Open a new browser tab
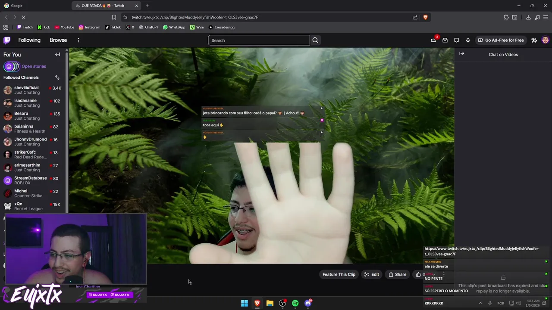The width and height of the screenshot is (552, 310). click(147, 6)
